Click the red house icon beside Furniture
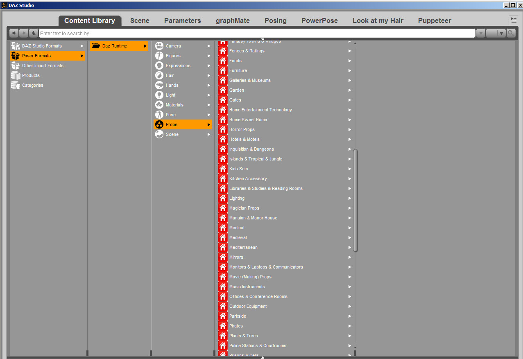 click(x=223, y=70)
